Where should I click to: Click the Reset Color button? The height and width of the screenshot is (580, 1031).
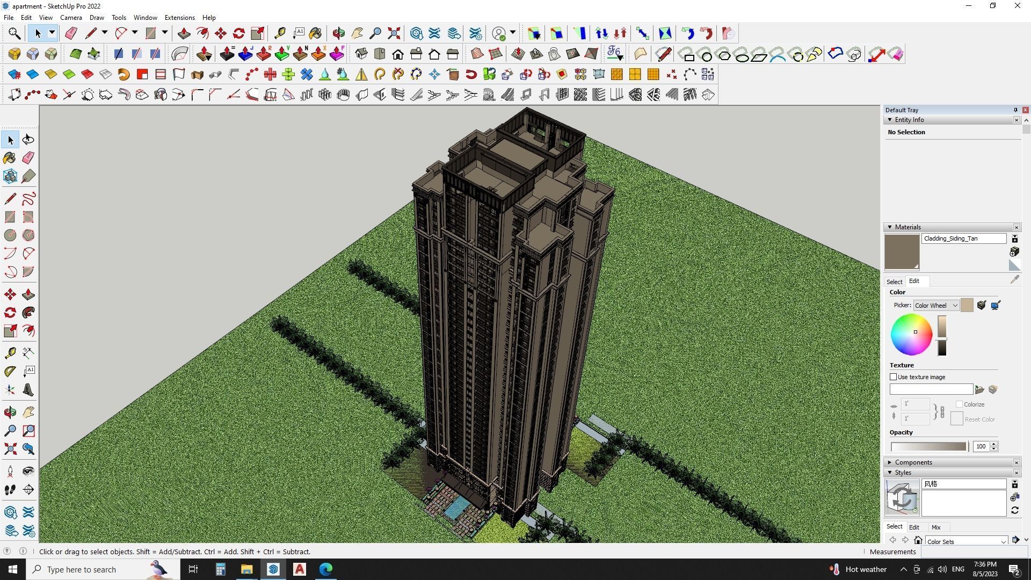click(956, 419)
